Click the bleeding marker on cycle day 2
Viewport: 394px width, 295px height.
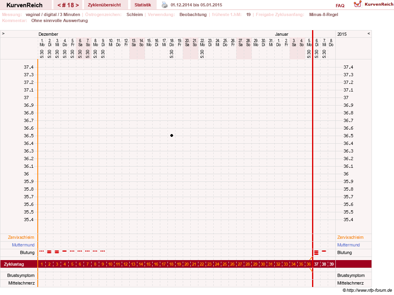click(x=49, y=252)
